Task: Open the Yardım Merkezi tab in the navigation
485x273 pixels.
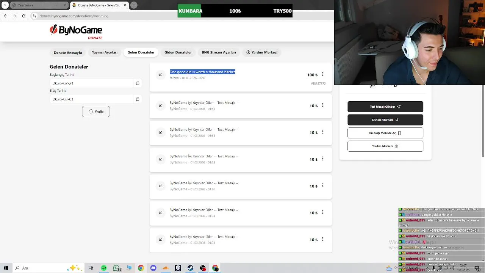Action: click(x=262, y=52)
